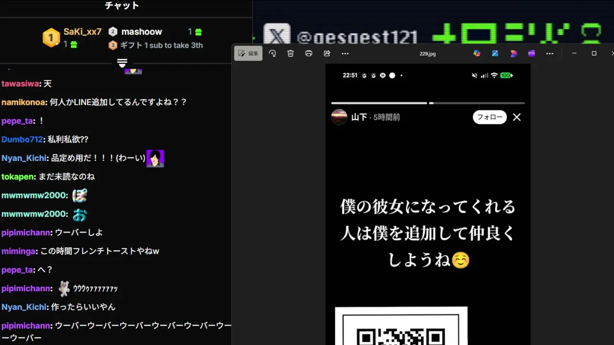Open the Clipchamp icon in Photos toolbar
614x345 pixels.
[531, 53]
